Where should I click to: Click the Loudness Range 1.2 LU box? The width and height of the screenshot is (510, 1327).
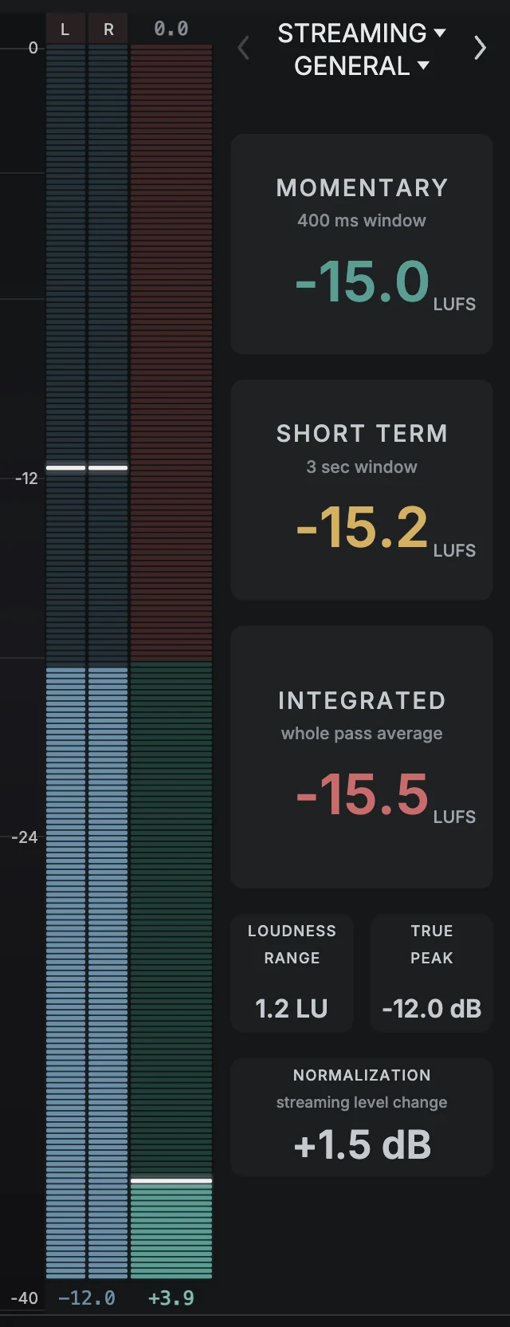click(292, 973)
